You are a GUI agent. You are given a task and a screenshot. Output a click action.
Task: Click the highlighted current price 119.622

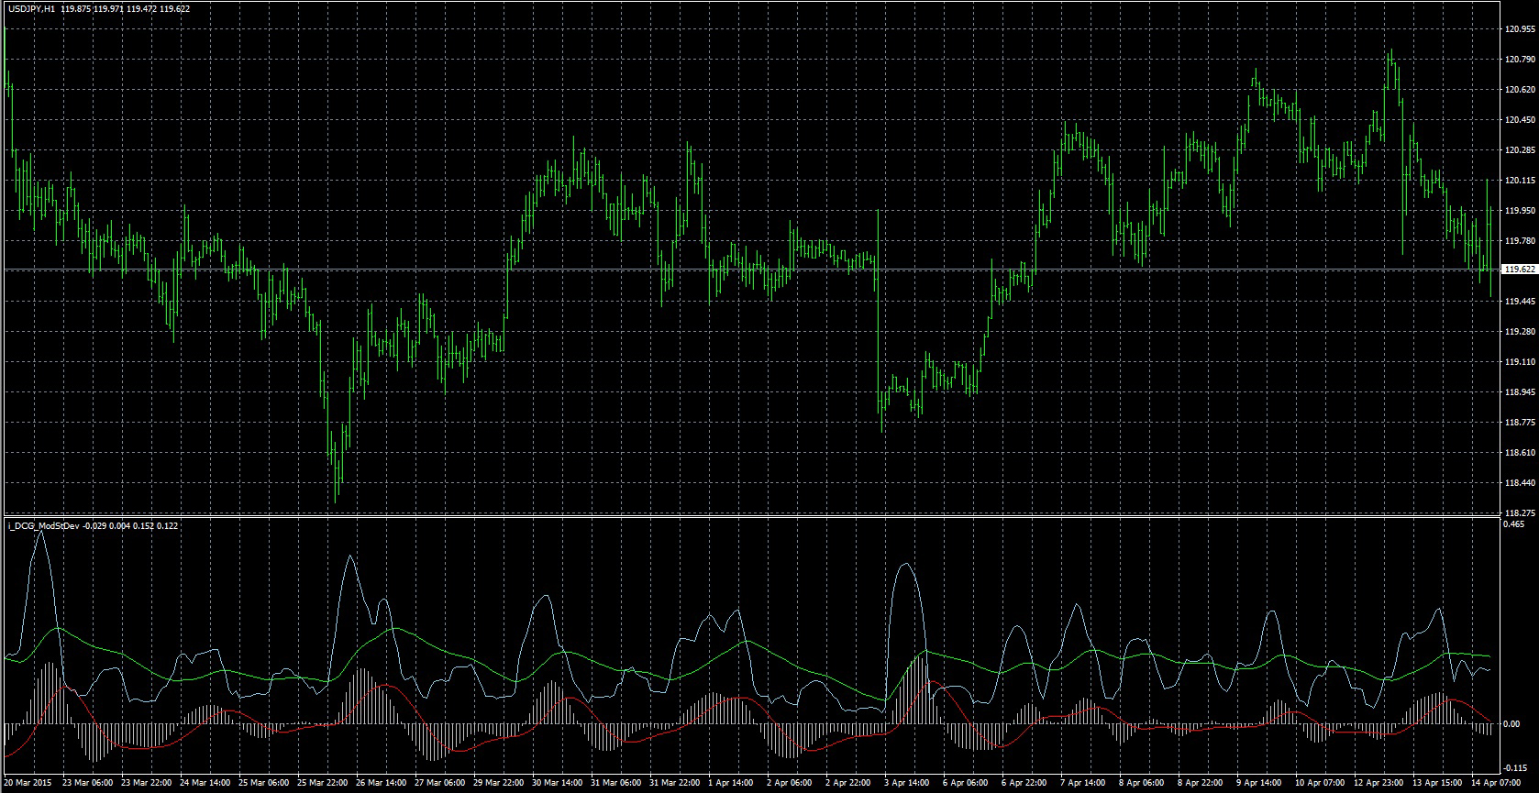coord(1519,270)
